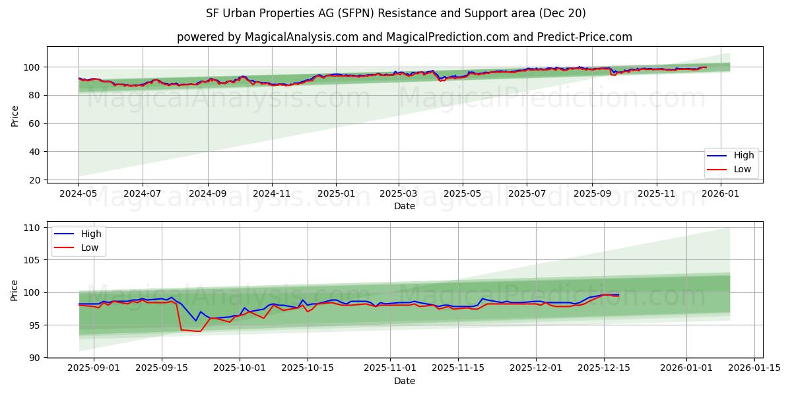
Task: Click the 2025-12-15 date tick label
Action: [604, 368]
